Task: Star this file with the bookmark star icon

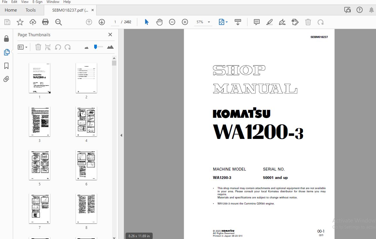Action: (x=20, y=22)
